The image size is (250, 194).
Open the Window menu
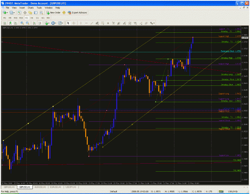[48, 8]
